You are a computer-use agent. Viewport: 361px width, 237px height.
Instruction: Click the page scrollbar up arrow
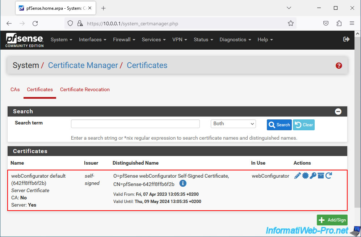(x=357, y=34)
